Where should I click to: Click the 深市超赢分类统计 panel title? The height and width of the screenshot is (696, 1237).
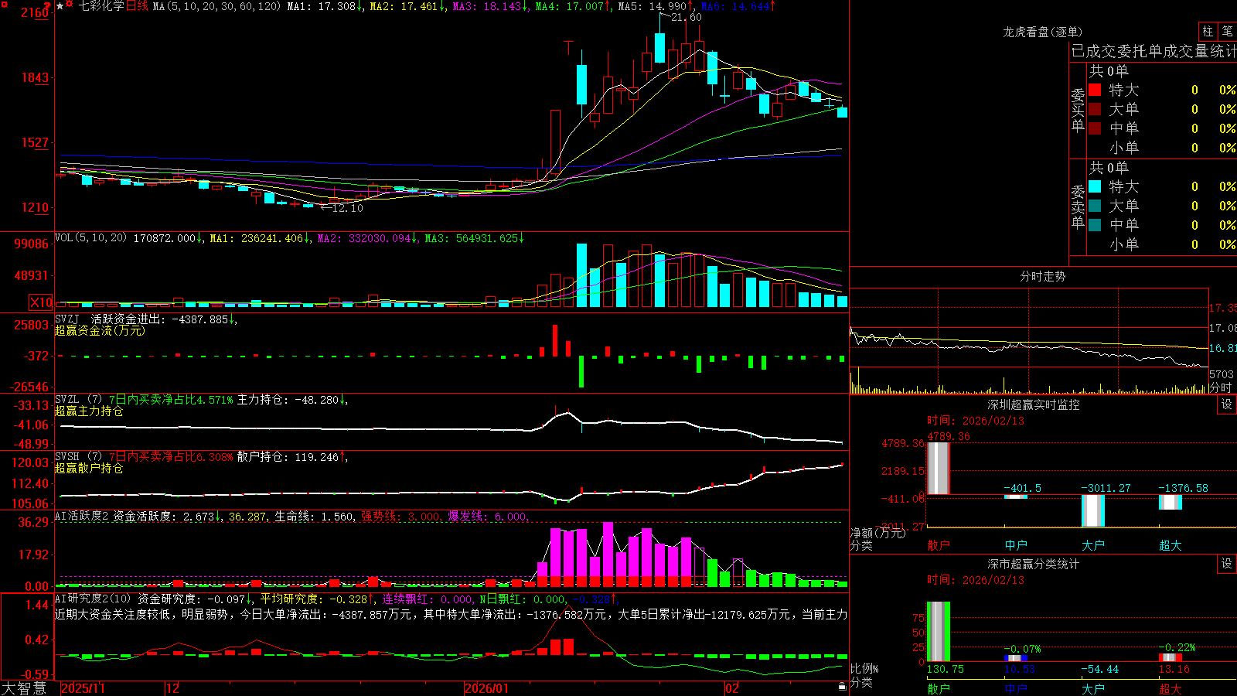coord(1034,564)
